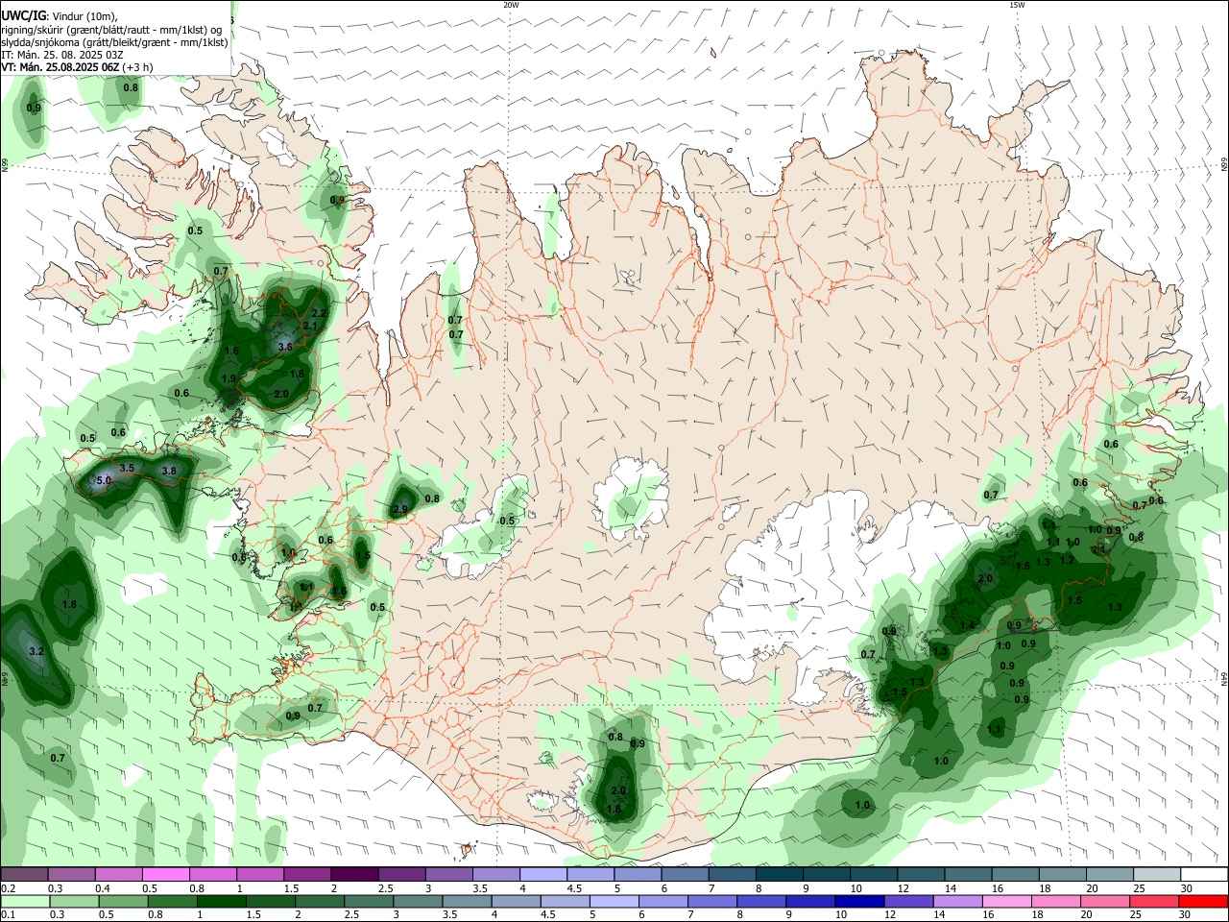
Task: Click the '2.9' rainfall value
Action: click(x=400, y=509)
